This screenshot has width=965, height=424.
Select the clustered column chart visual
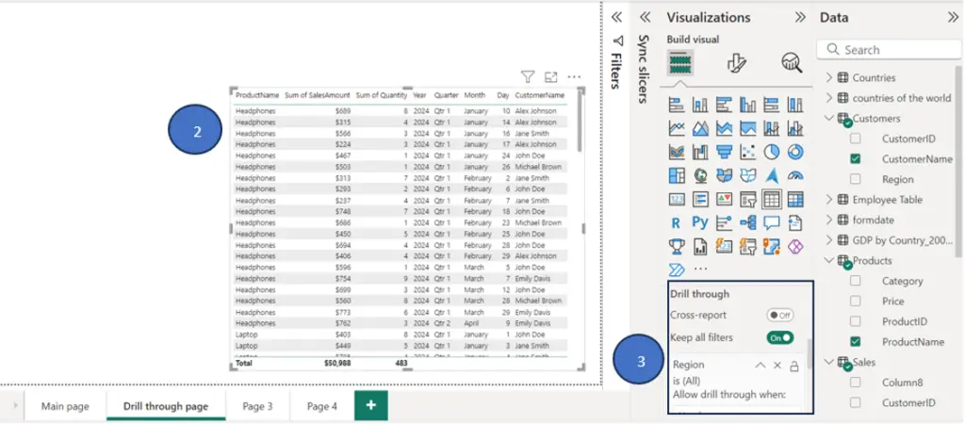click(x=747, y=105)
